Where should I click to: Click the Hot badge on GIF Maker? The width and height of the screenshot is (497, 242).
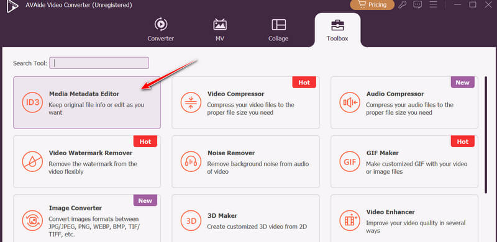(x=463, y=141)
